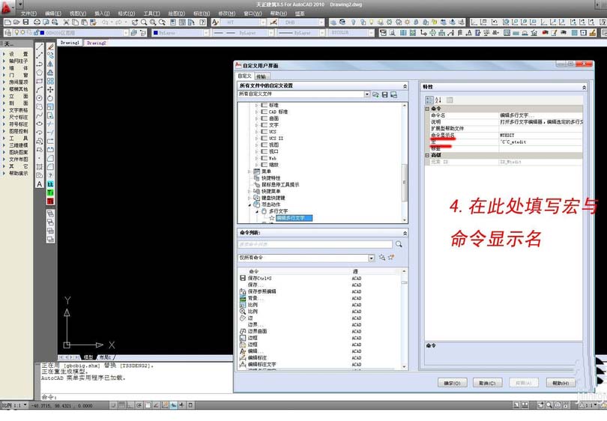
Task: Open the 文件(F) menu
Action: click(28, 13)
